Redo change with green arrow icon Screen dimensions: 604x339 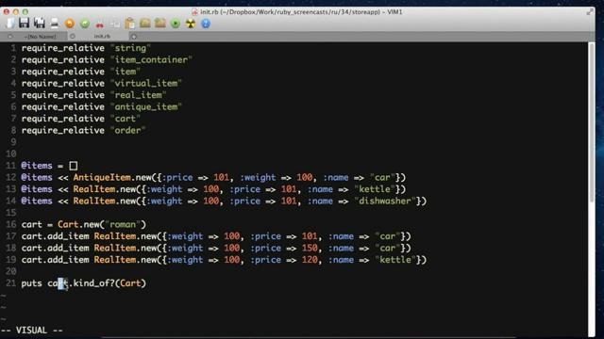85,24
